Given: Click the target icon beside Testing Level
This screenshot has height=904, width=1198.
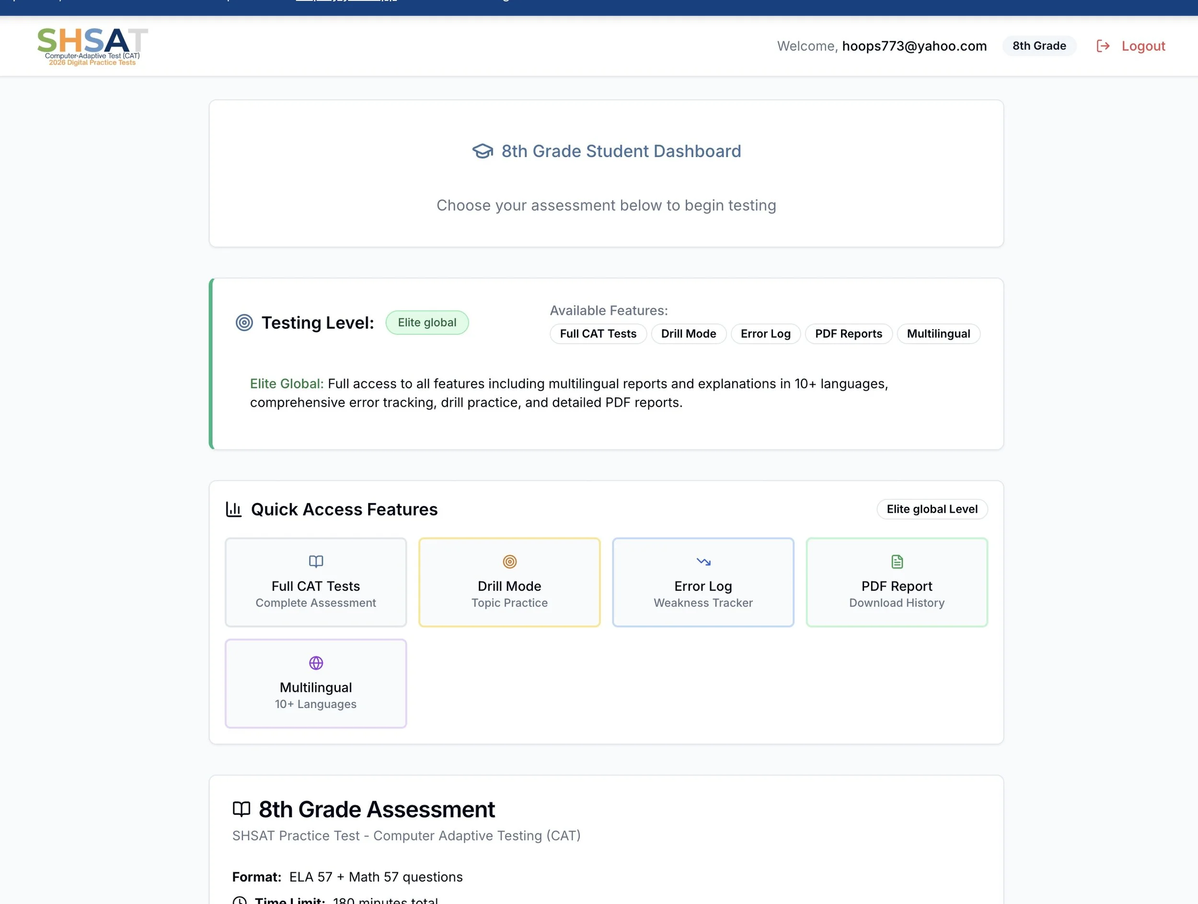Looking at the screenshot, I should pos(244,322).
